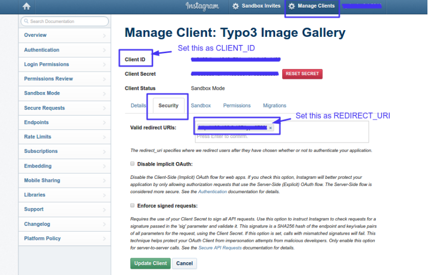Viewport: 429px width, 275px height.
Task: Expand the chevron on the Endpoints row
Action: click(104, 123)
